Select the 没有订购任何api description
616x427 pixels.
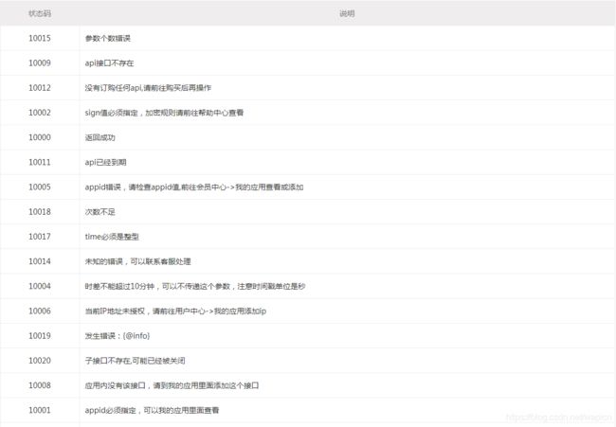148,87
